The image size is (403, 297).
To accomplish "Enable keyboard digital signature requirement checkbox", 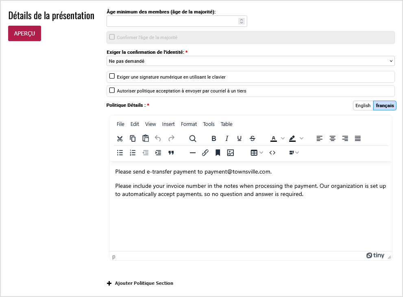I will 112,76.
